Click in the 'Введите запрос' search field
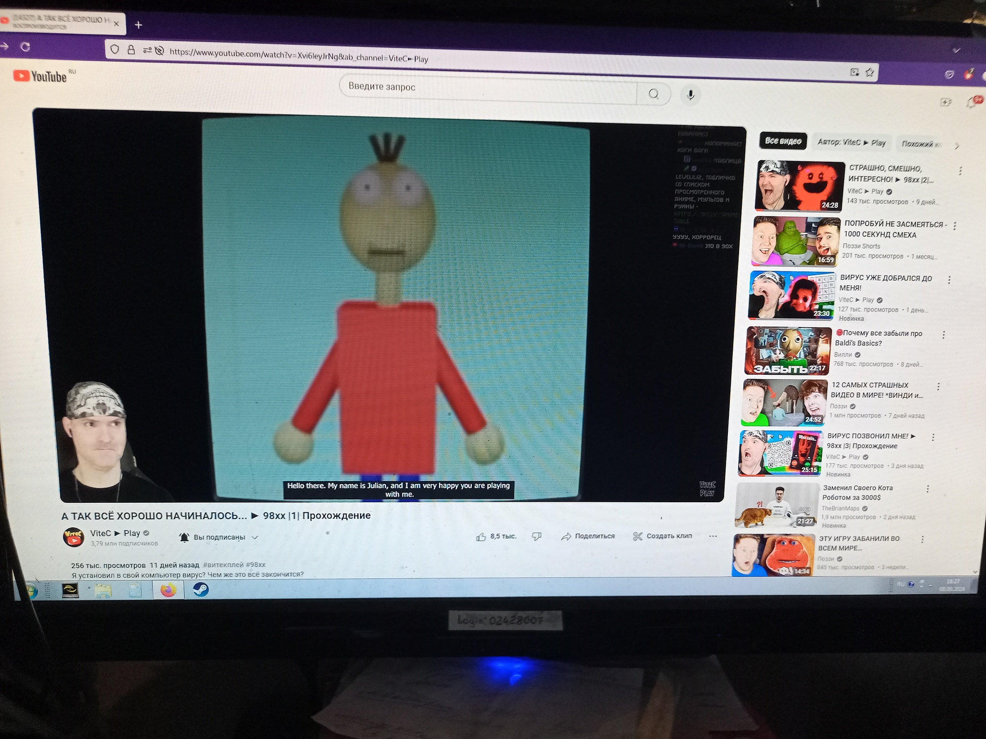Image resolution: width=986 pixels, height=739 pixels. tap(488, 90)
